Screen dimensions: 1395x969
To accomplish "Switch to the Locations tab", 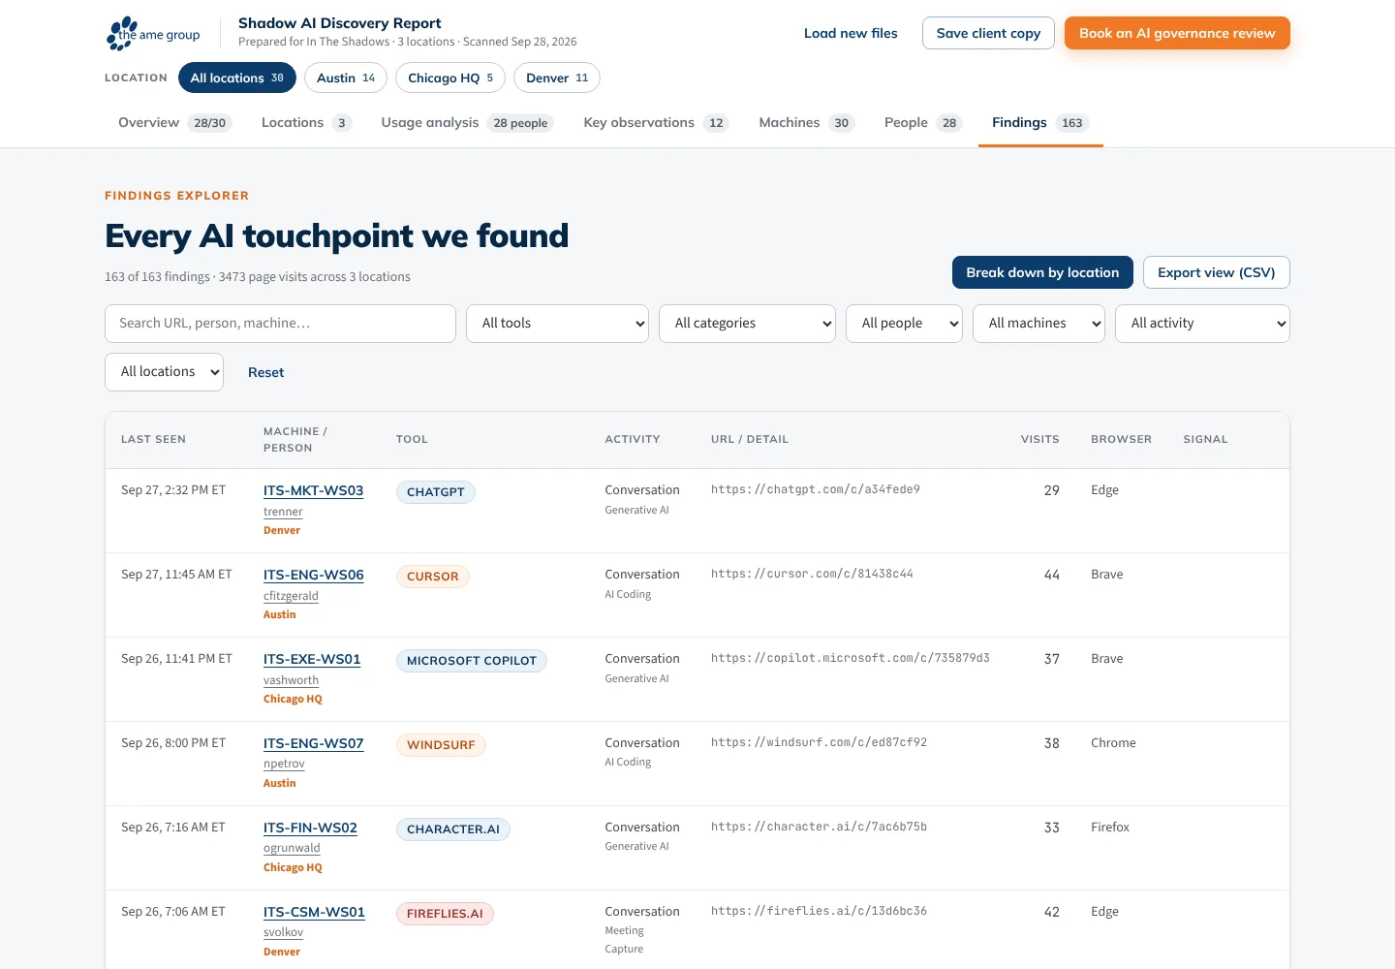I will (306, 122).
